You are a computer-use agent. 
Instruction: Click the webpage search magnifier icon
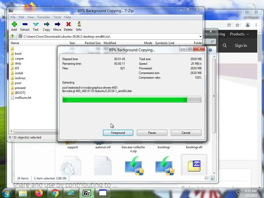click(225, 45)
